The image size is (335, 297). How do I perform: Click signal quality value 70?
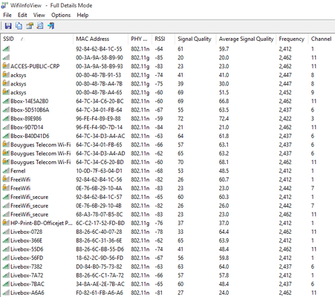(x=180, y=162)
